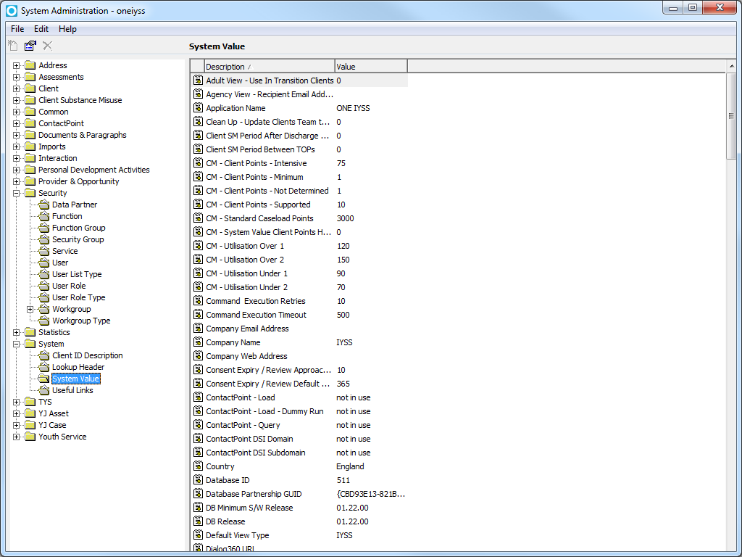Collapse the Security tree node
Screen dimensions: 742x557
coord(17,193)
